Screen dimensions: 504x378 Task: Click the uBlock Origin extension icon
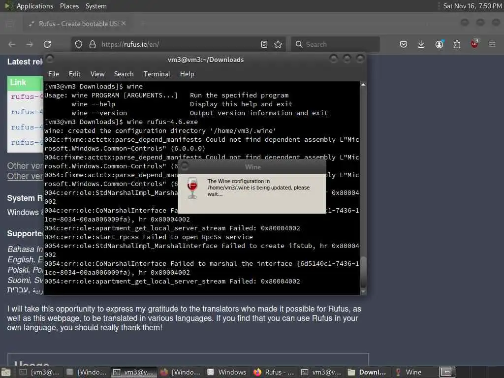click(474, 44)
